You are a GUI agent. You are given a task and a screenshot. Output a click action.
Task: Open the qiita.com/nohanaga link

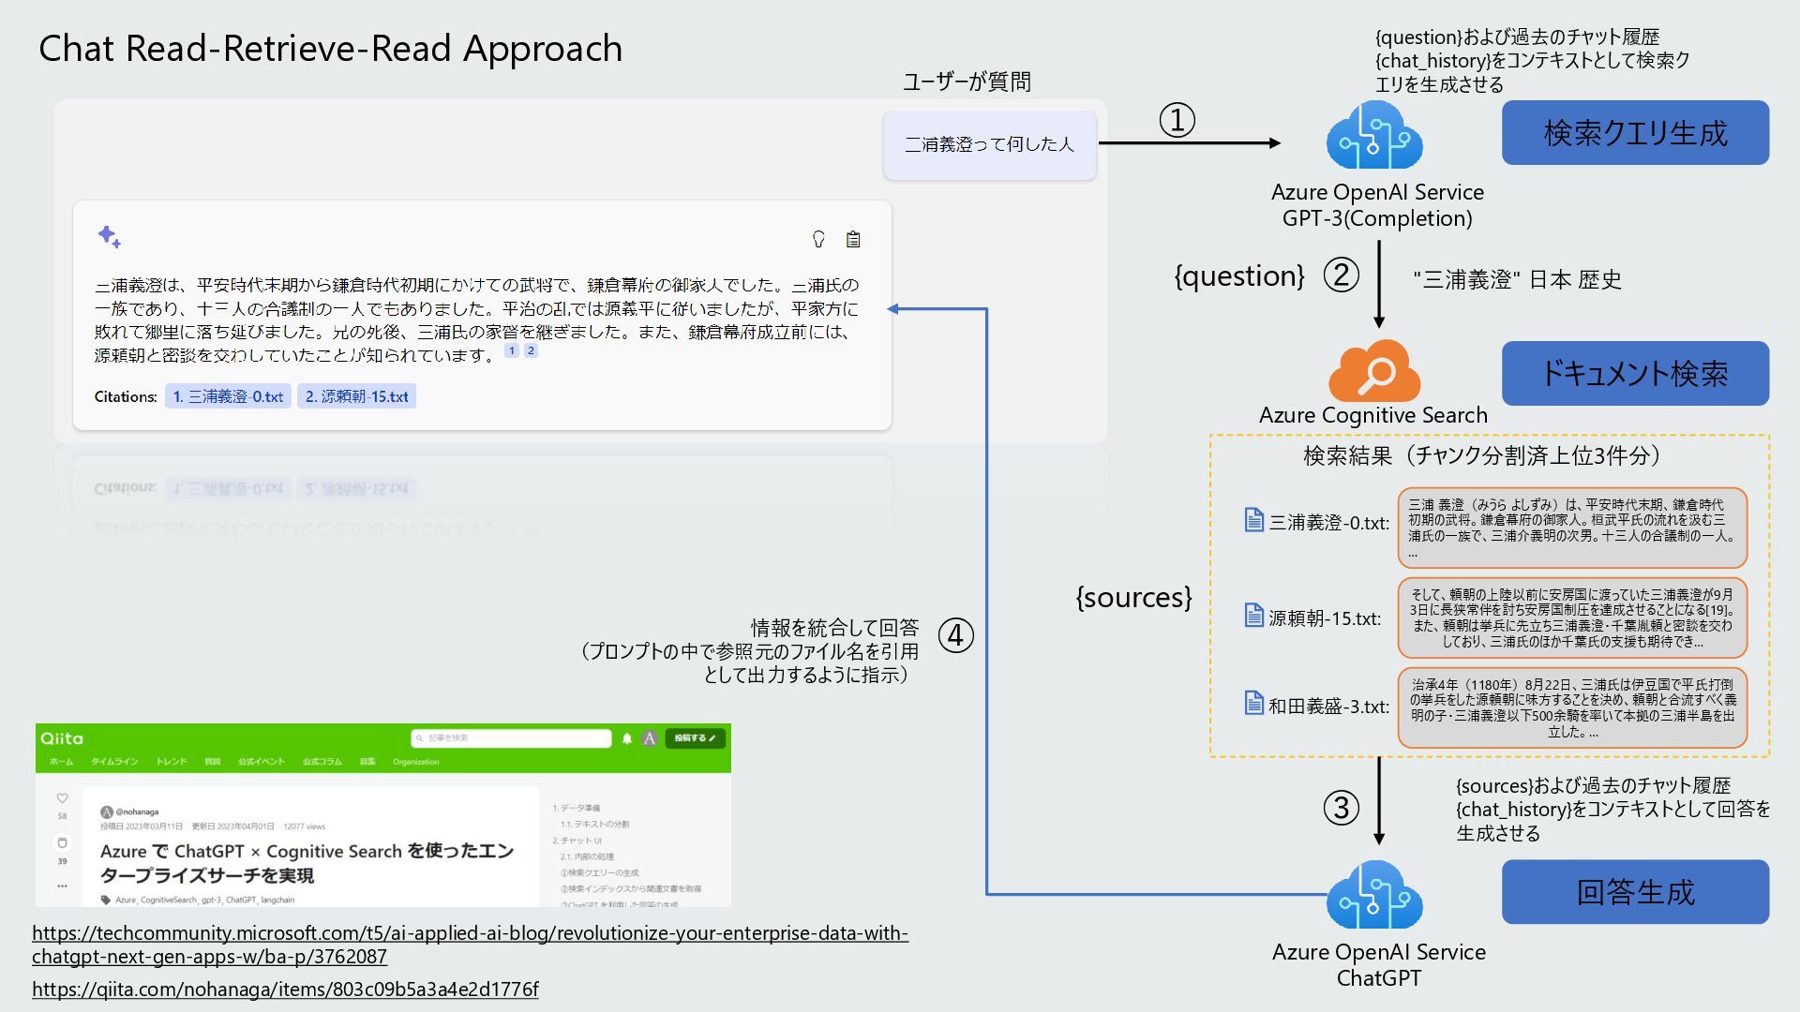tap(285, 990)
